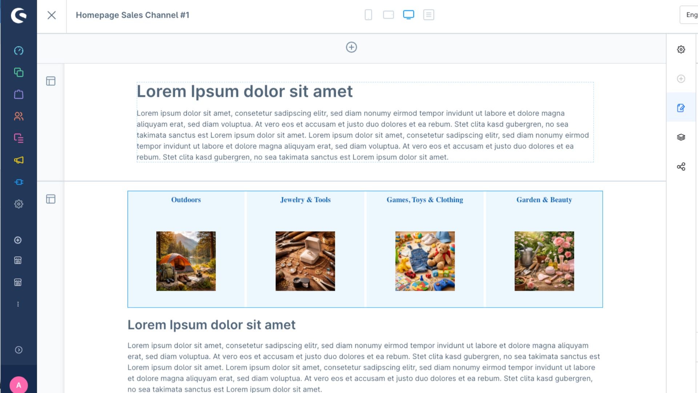Click the Outdoors category image
Screen dimensions: 698x393
(186, 261)
